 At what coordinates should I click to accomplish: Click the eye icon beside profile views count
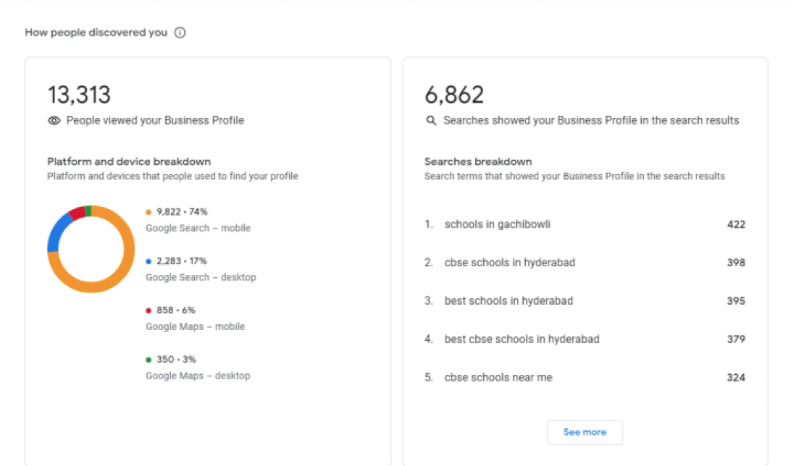pyautogui.click(x=54, y=120)
